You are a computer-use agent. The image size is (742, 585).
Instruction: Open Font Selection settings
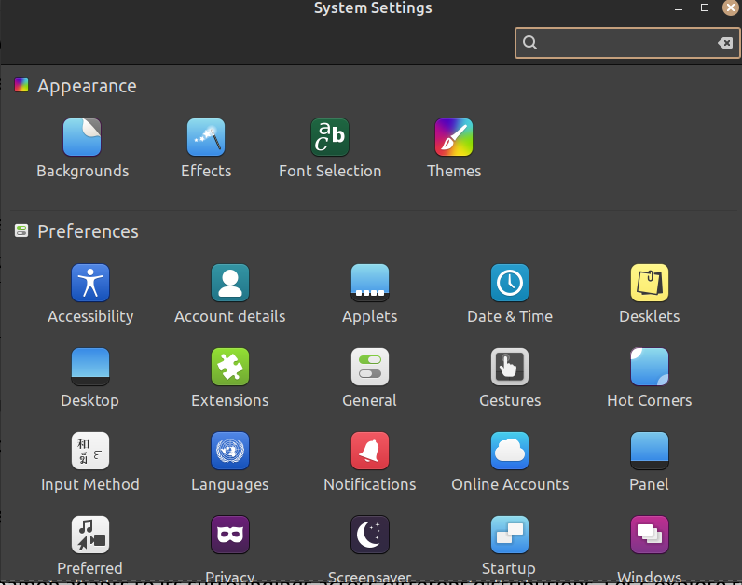click(330, 138)
